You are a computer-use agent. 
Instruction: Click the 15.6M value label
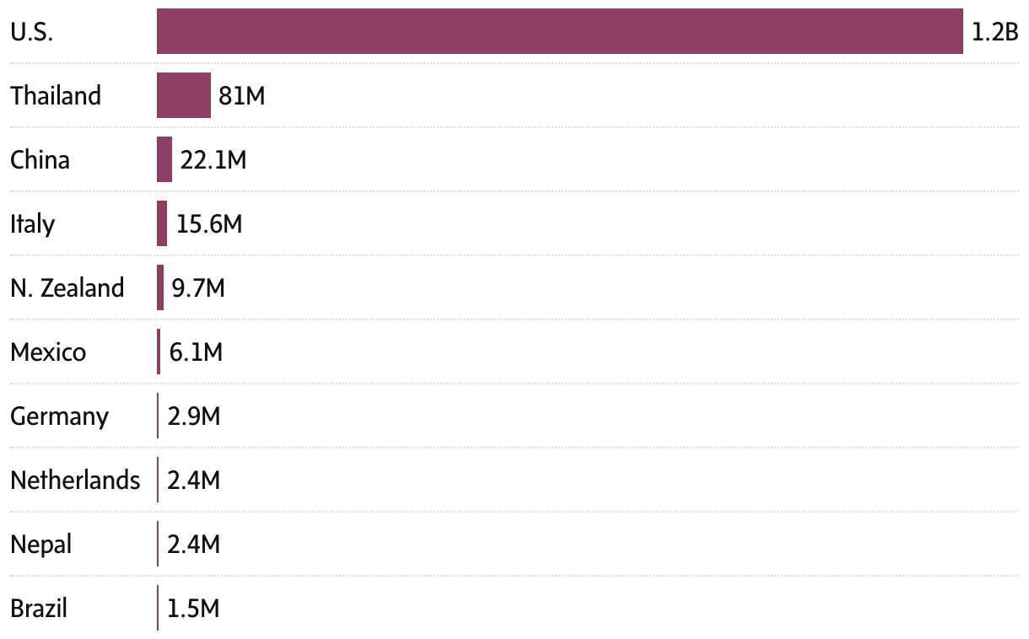(209, 224)
